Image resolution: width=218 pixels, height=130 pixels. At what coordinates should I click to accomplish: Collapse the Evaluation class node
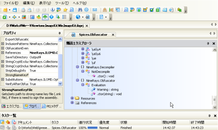[83, 85]
